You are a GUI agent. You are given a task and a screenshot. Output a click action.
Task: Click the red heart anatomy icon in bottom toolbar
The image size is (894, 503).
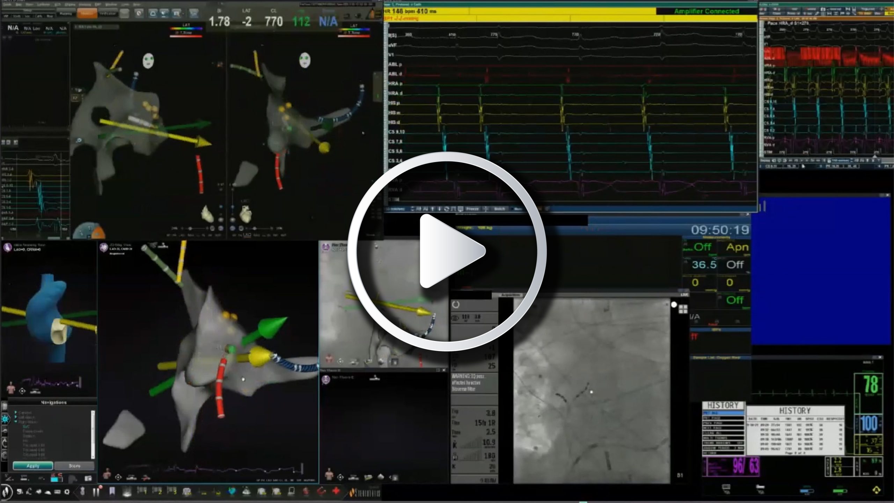coord(306,491)
